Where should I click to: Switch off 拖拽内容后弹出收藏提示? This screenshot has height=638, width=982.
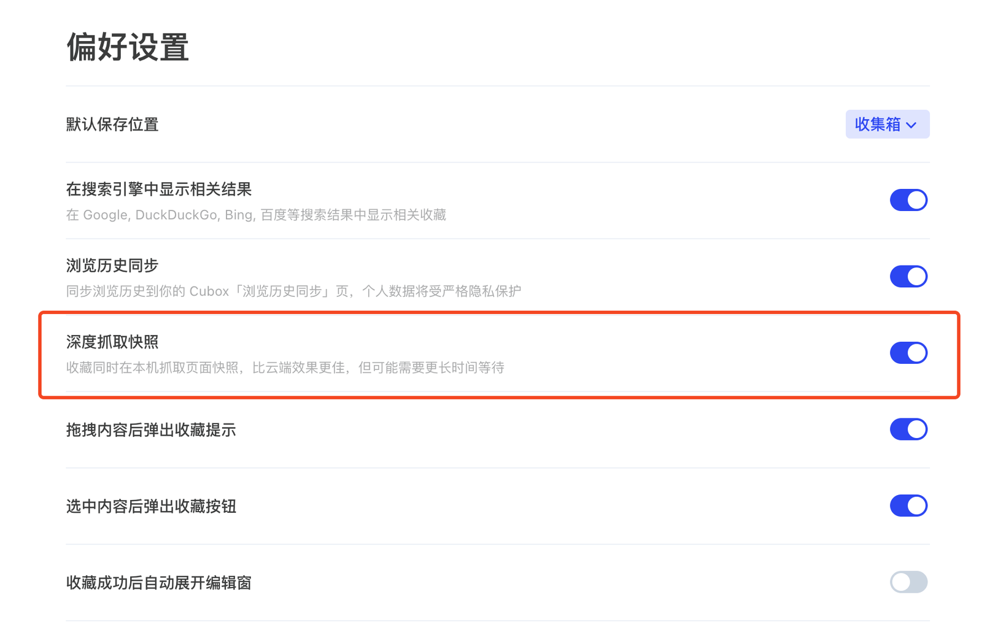(908, 429)
